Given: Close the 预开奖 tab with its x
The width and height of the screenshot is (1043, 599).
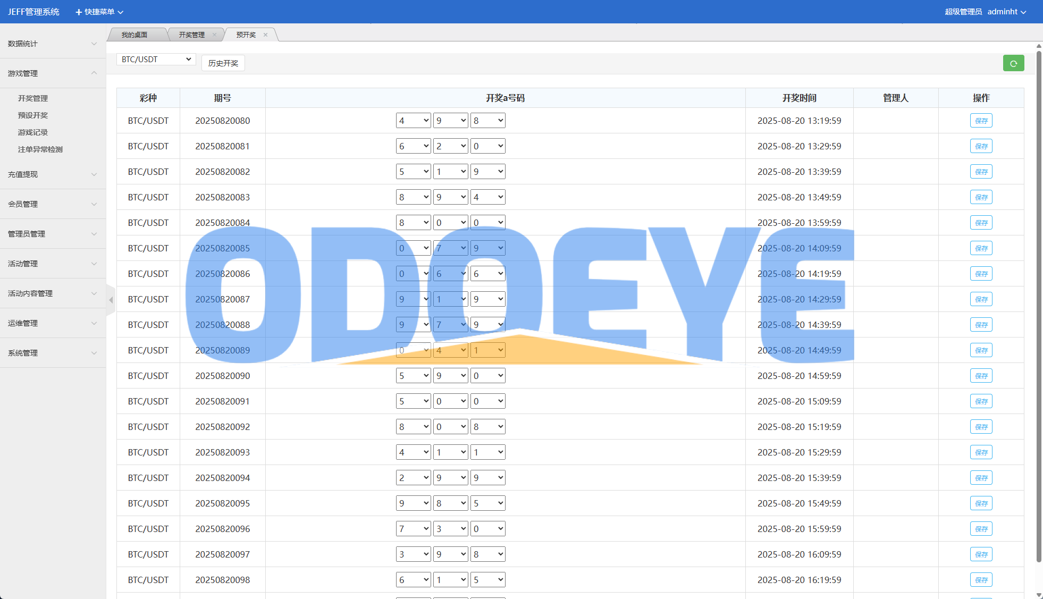Looking at the screenshot, I should (x=265, y=35).
